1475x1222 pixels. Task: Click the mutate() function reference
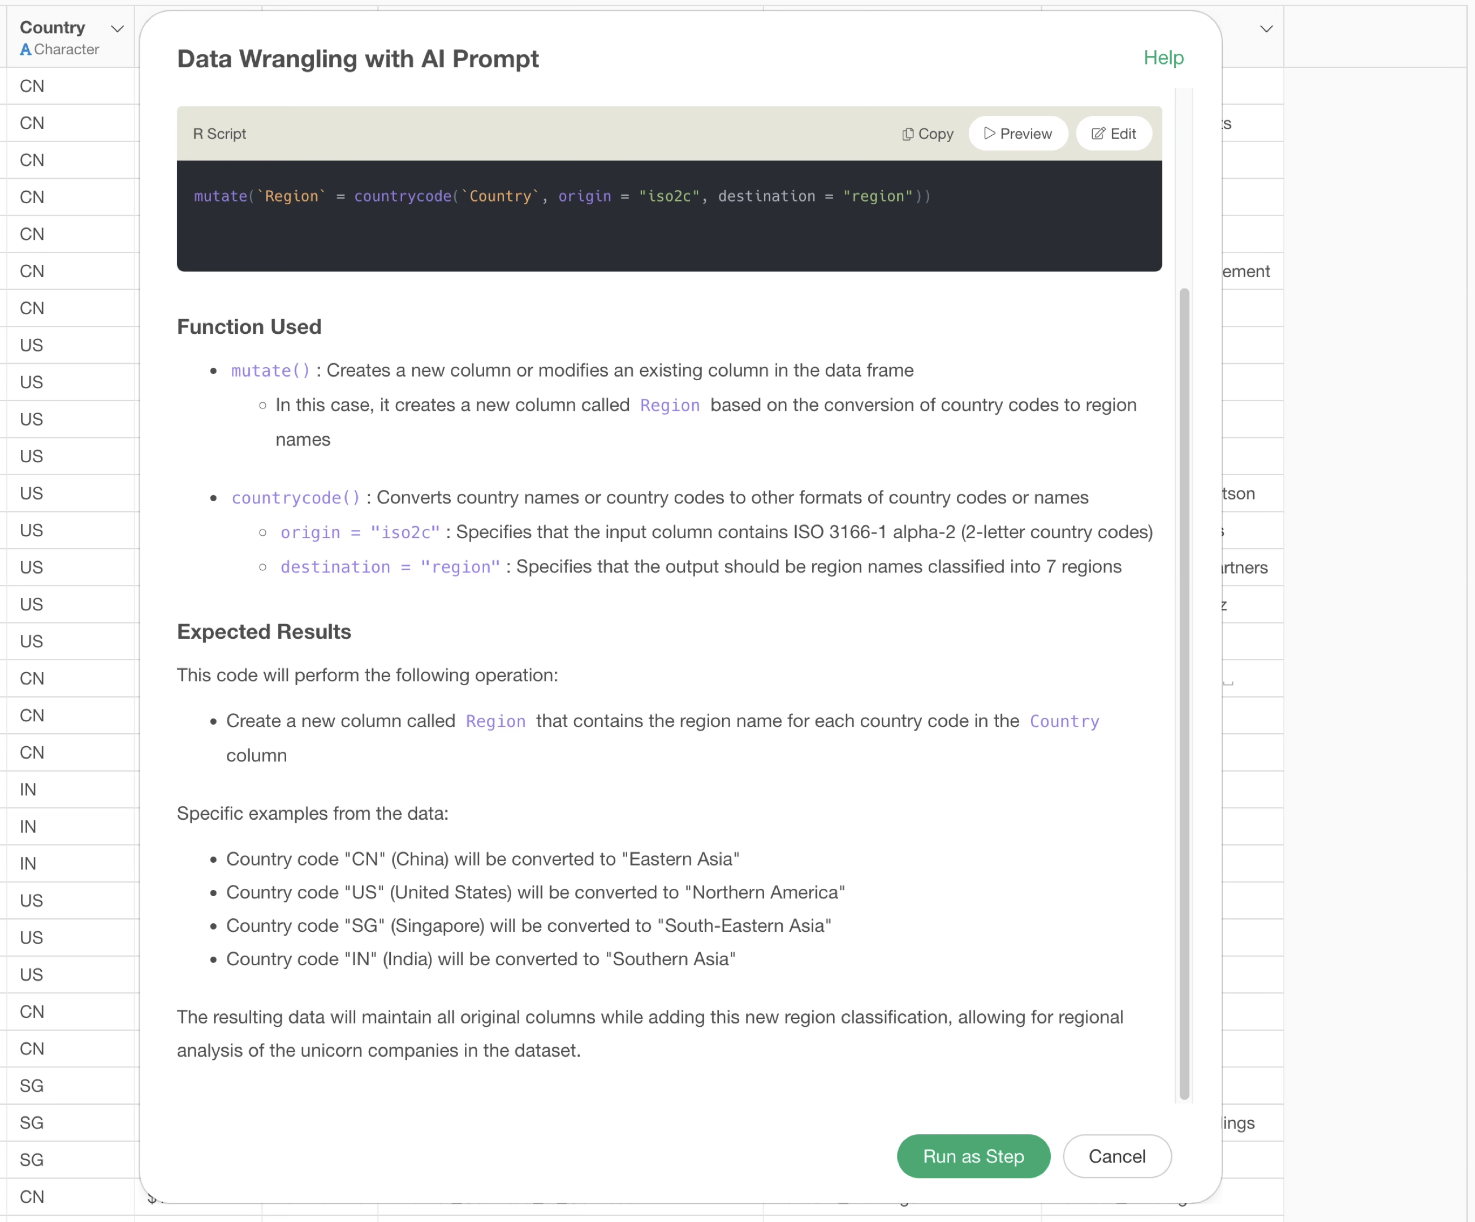[270, 371]
